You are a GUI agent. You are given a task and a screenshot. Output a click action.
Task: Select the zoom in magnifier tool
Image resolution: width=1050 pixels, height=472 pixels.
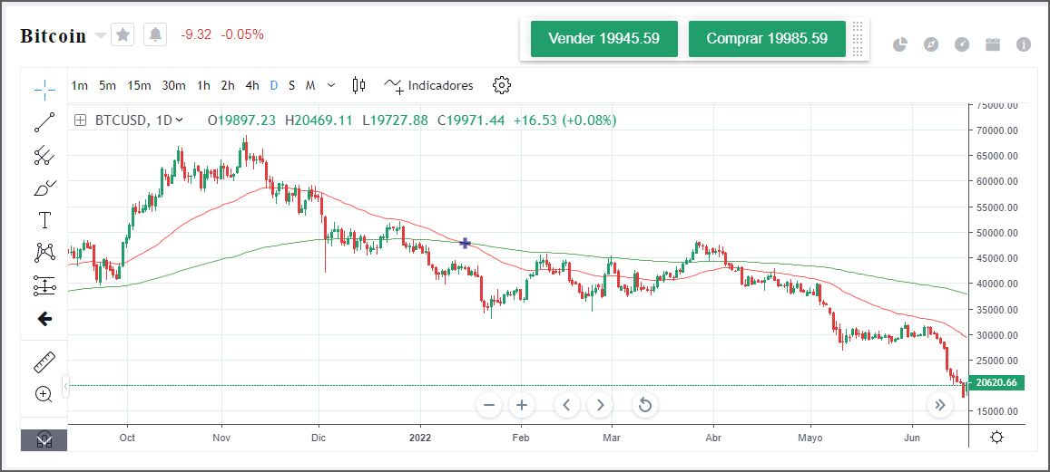click(x=44, y=394)
